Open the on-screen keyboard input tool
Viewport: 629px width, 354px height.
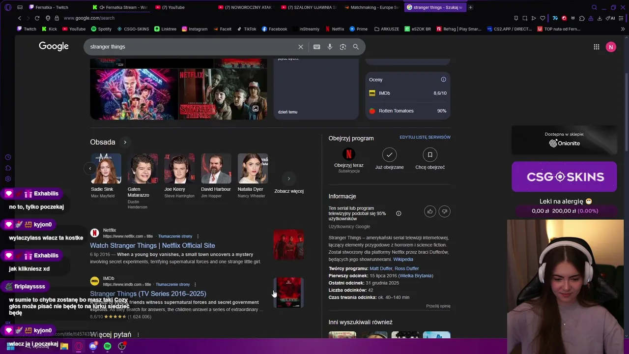pyautogui.click(x=317, y=47)
